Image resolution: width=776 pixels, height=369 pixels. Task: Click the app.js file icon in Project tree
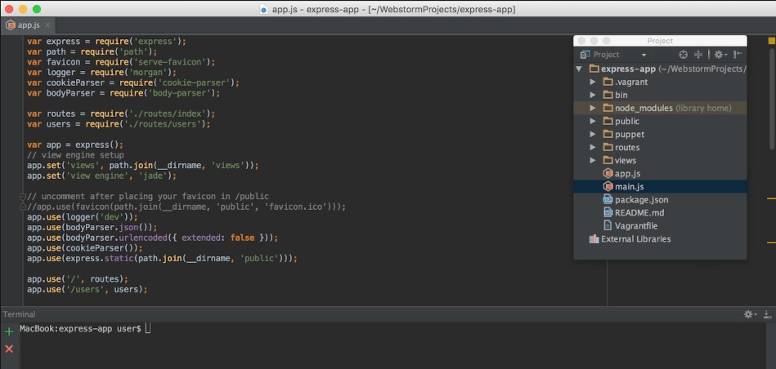click(608, 173)
